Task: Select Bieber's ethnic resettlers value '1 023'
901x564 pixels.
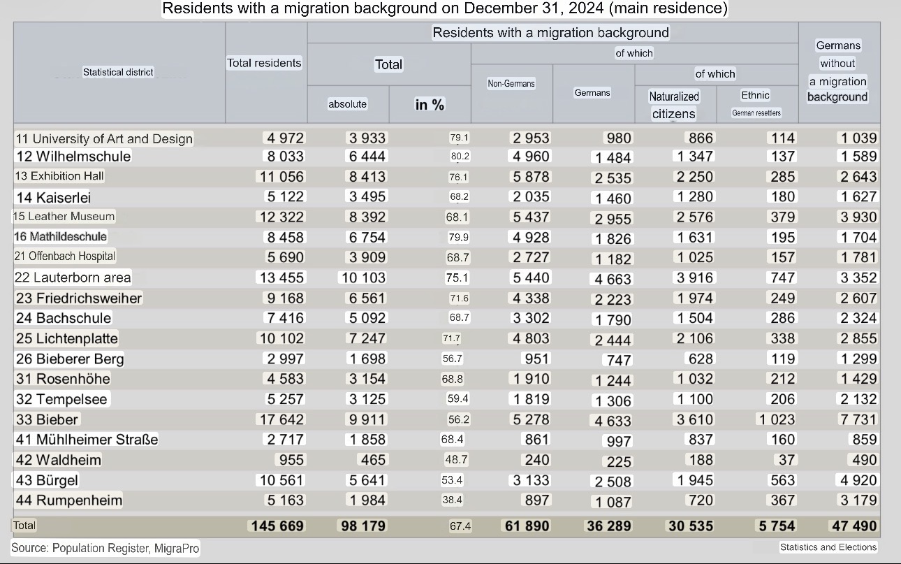Action: coord(775,419)
